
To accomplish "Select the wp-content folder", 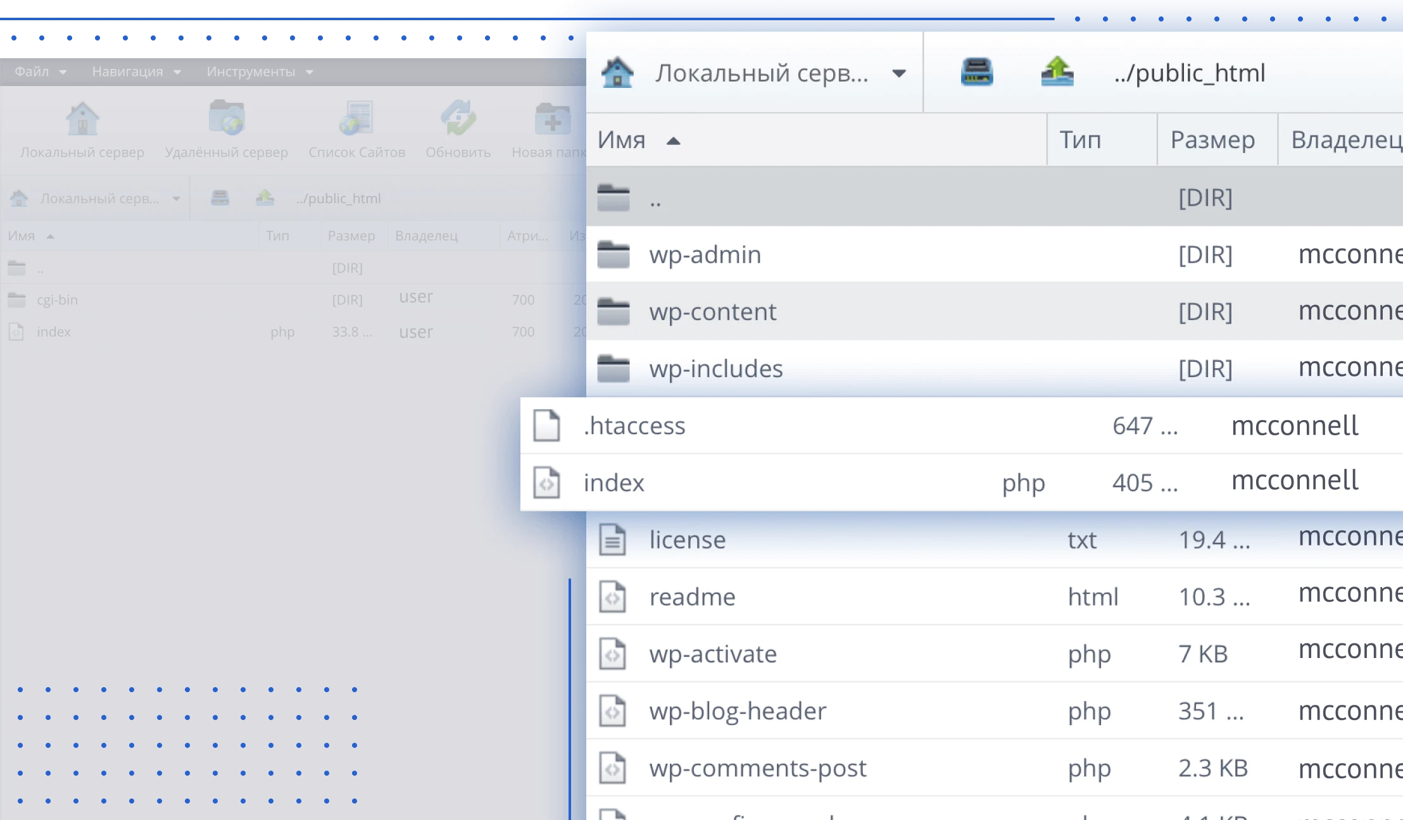I will [712, 311].
